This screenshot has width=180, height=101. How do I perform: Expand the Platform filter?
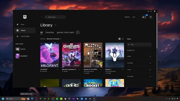(139, 77)
